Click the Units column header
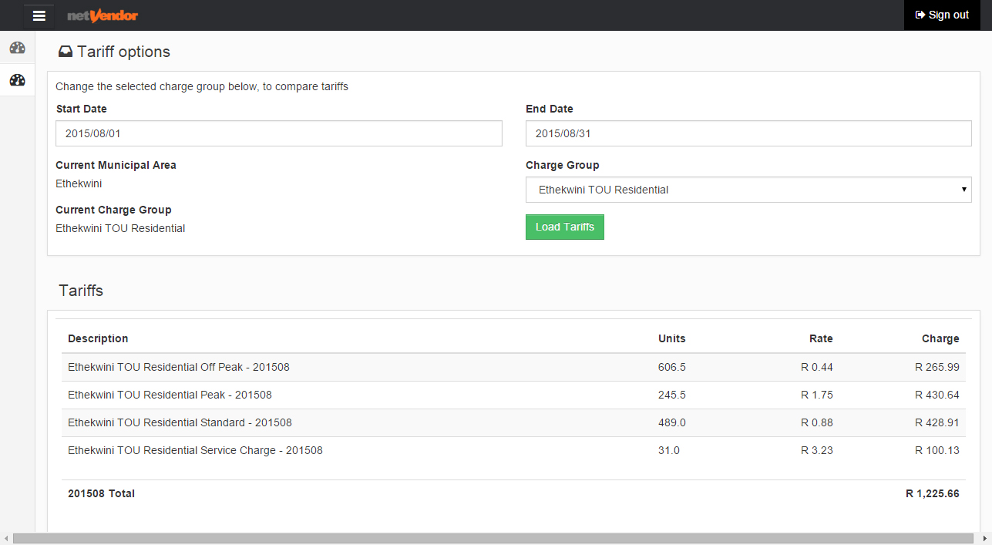992x545 pixels. 671,338
